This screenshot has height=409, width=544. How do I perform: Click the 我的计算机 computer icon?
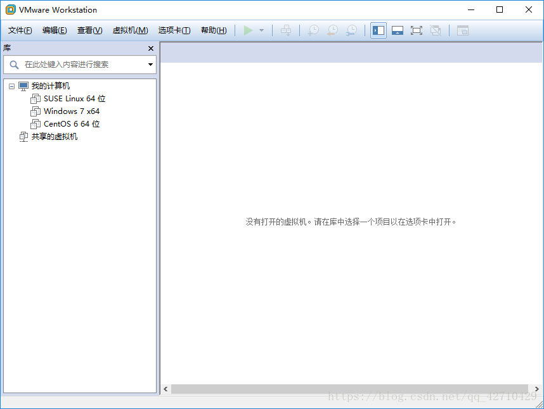click(x=23, y=86)
